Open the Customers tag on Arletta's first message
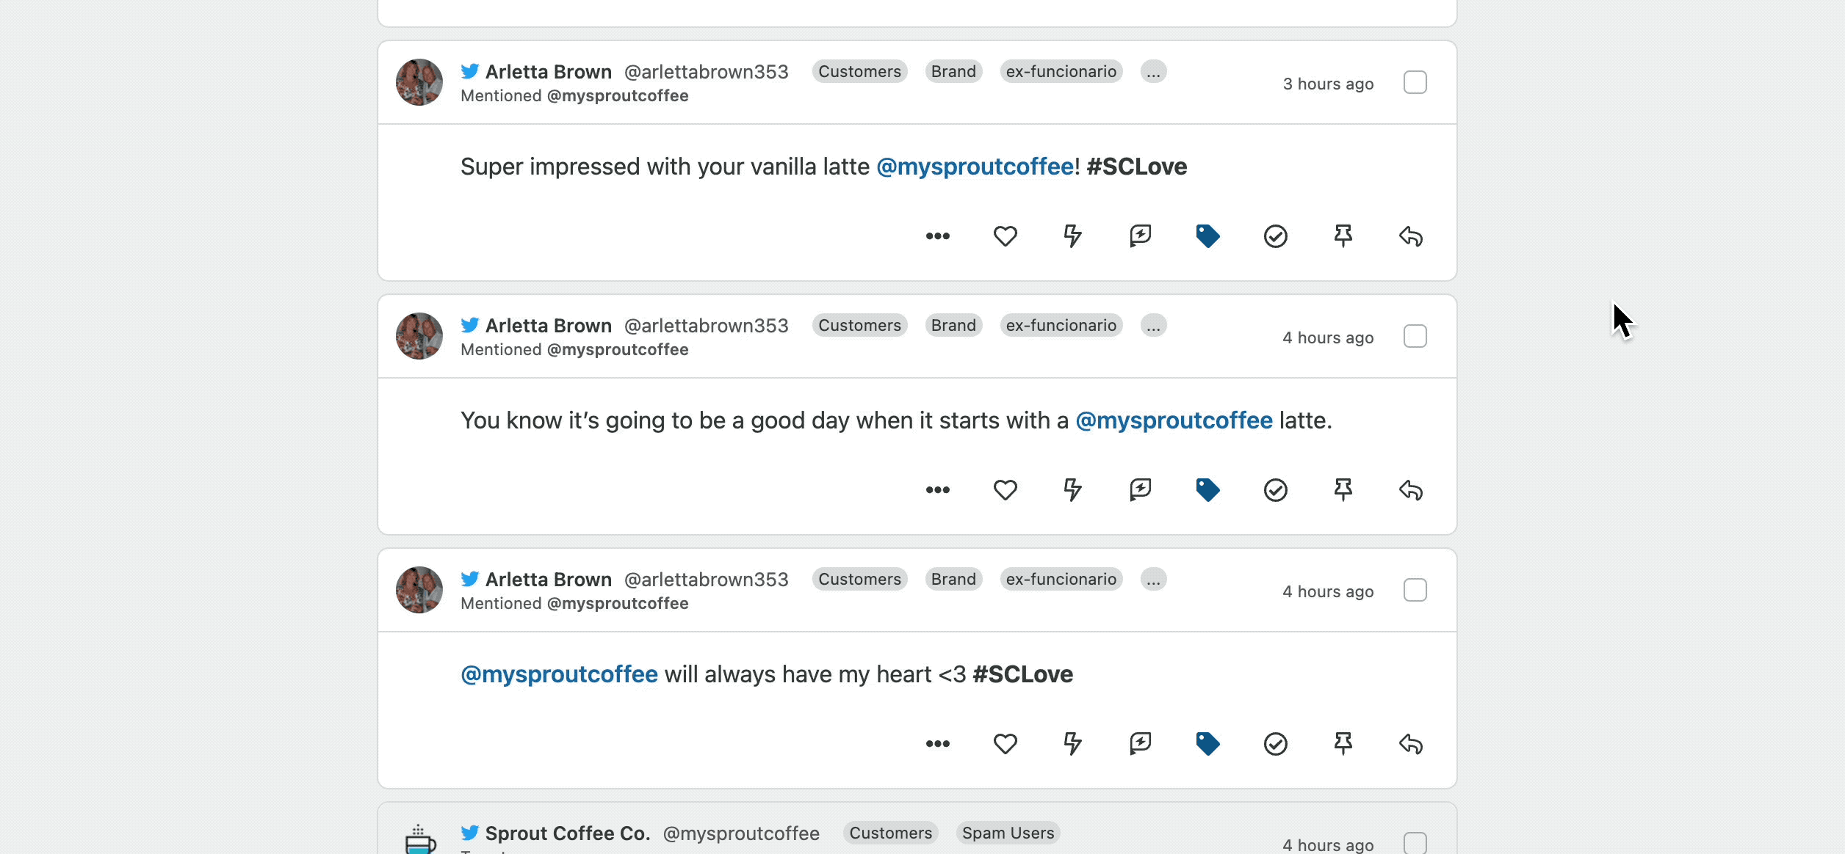The width and height of the screenshot is (1845, 854). (x=859, y=71)
